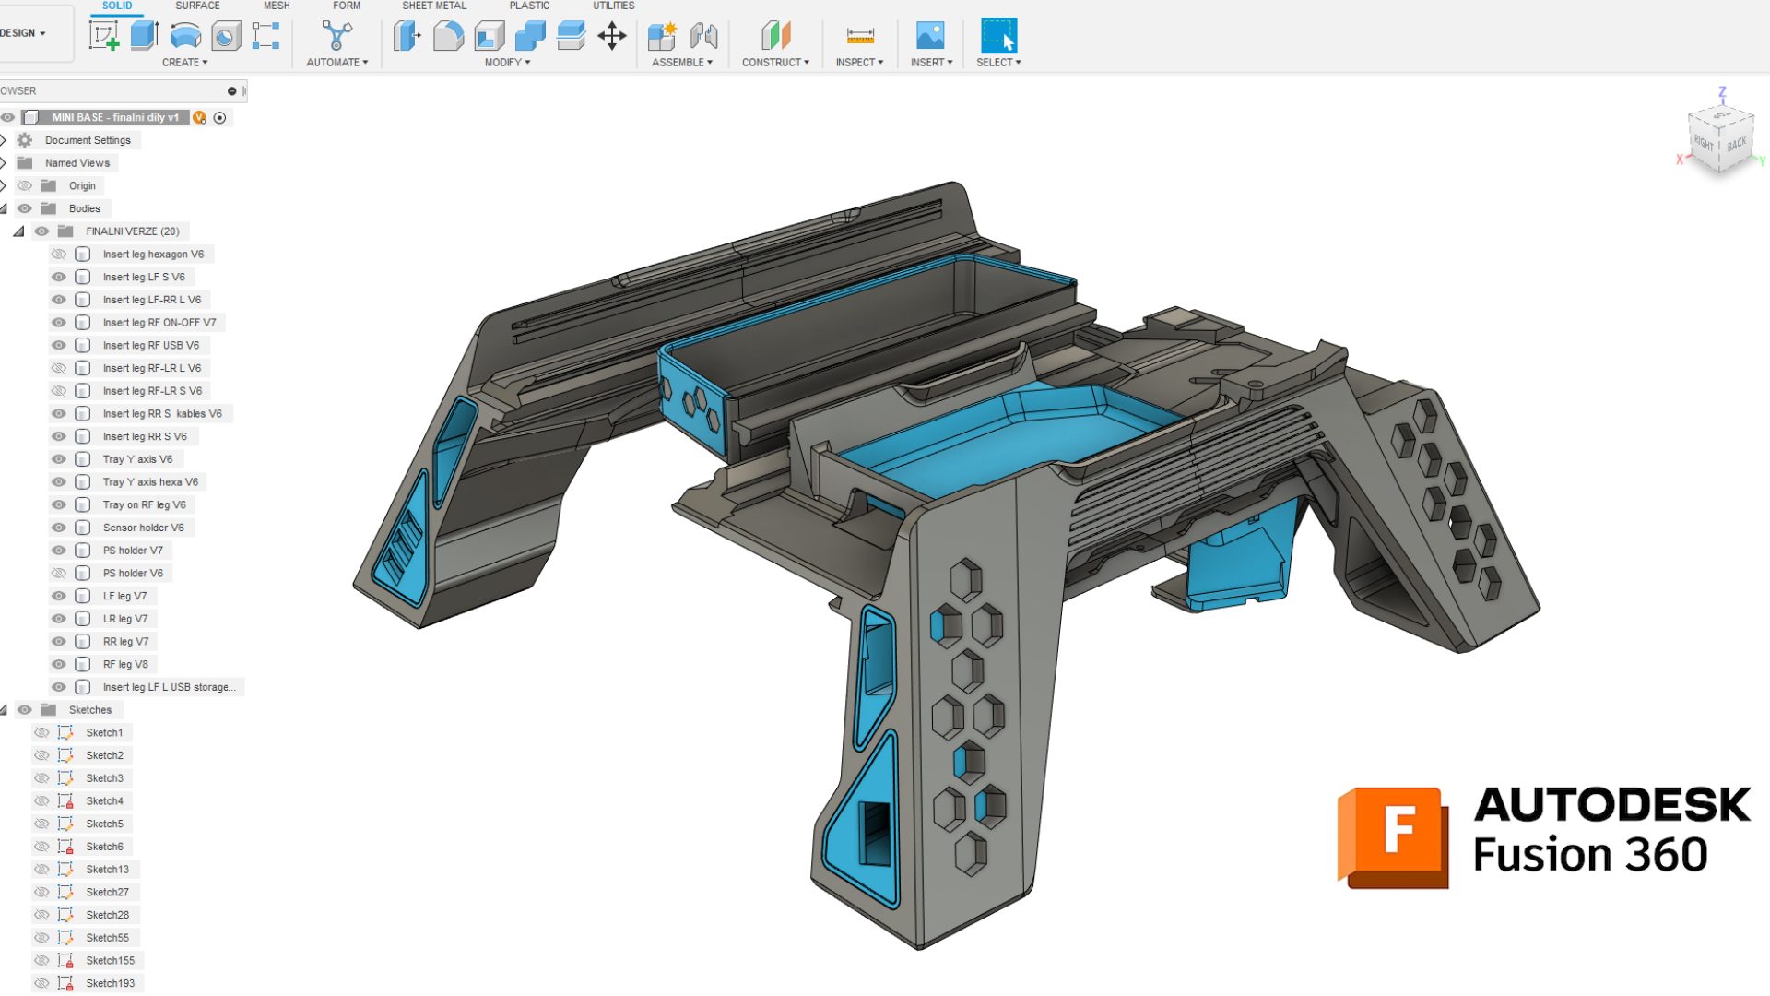This screenshot has width=1770, height=996.
Task: Toggle visibility of Sketch1
Action: 41,732
